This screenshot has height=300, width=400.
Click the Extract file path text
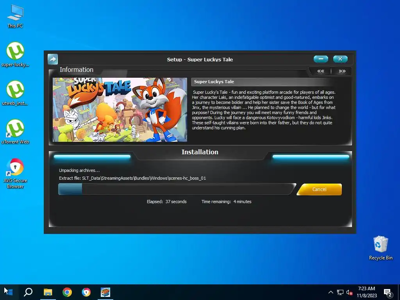[132, 178]
